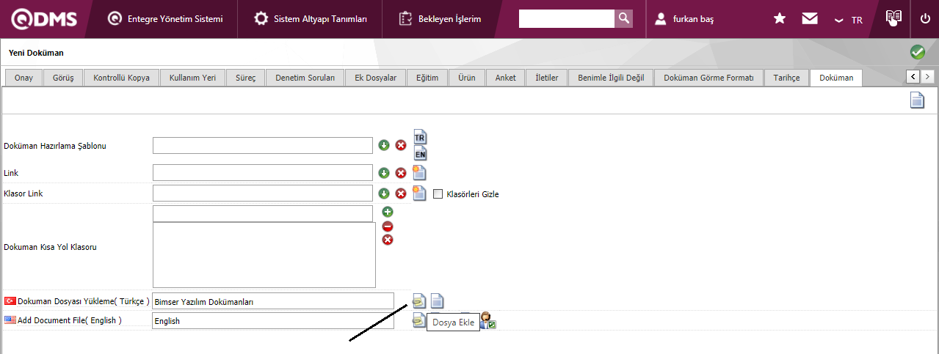Screen dimensions: 939x354
Task: Open TR language dropdown
Action: (x=849, y=20)
